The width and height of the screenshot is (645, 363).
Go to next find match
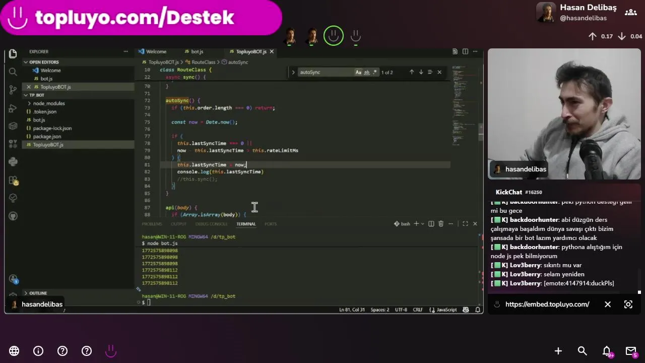coord(421,72)
